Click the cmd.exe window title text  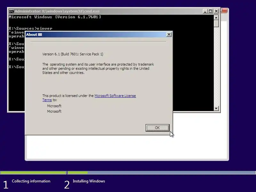point(57,11)
